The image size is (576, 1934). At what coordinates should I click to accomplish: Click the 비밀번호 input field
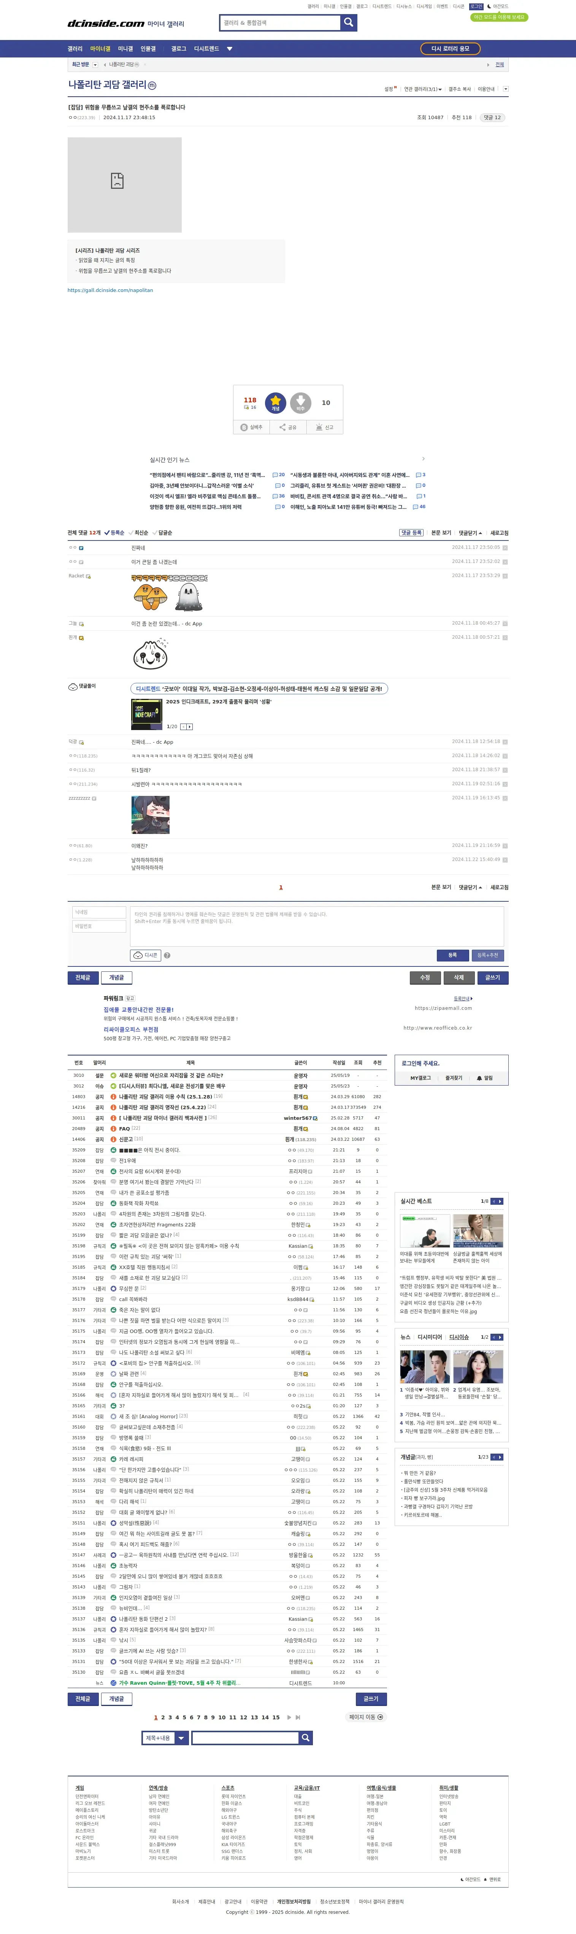click(98, 926)
